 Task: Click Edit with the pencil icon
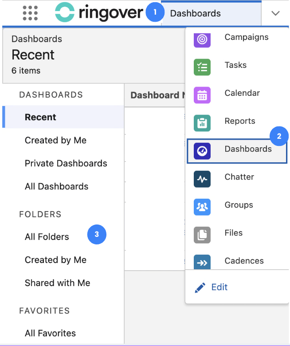tap(212, 287)
